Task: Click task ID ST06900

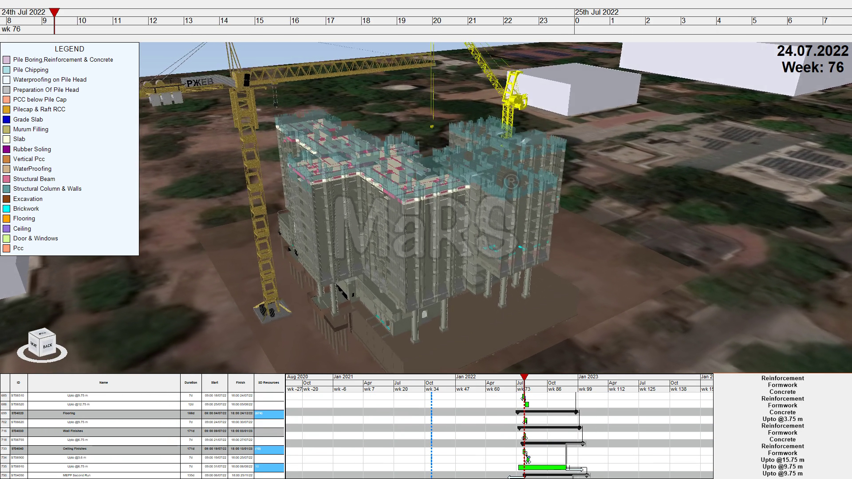Action: (18, 458)
